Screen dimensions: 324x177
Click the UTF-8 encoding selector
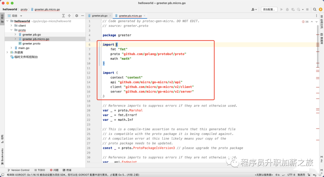[291, 175]
